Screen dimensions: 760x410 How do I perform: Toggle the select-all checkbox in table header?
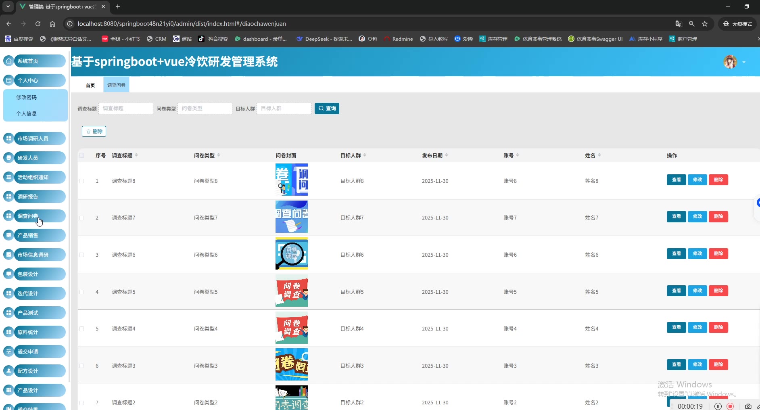click(82, 155)
